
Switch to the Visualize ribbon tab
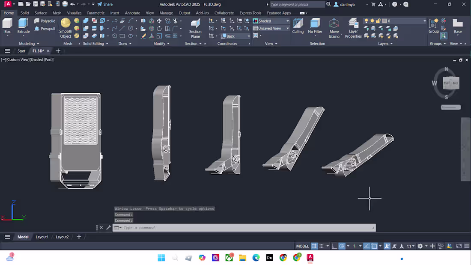(74, 13)
